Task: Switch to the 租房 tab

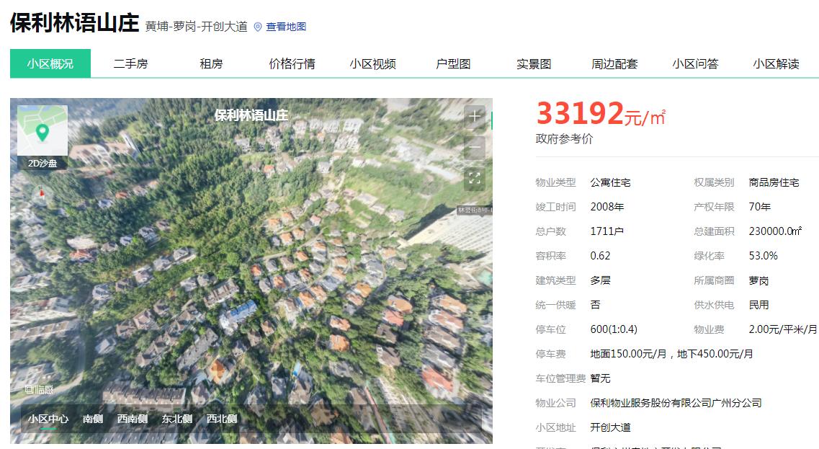Action: (x=211, y=63)
